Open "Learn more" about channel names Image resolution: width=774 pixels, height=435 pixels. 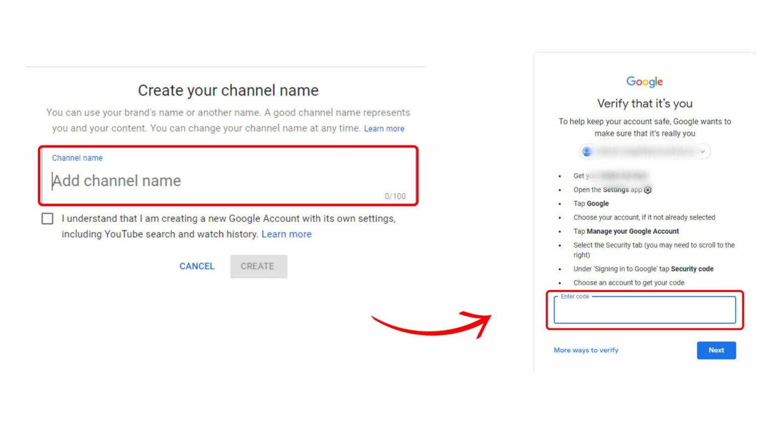click(384, 128)
